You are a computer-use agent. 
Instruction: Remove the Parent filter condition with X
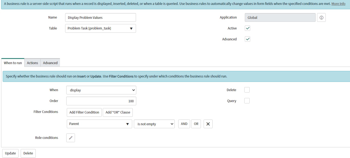(208, 124)
